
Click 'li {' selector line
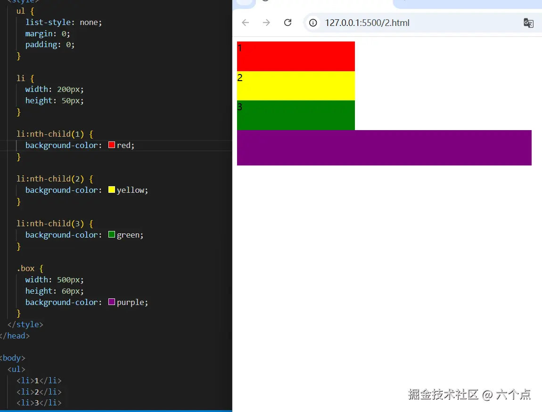(25, 78)
